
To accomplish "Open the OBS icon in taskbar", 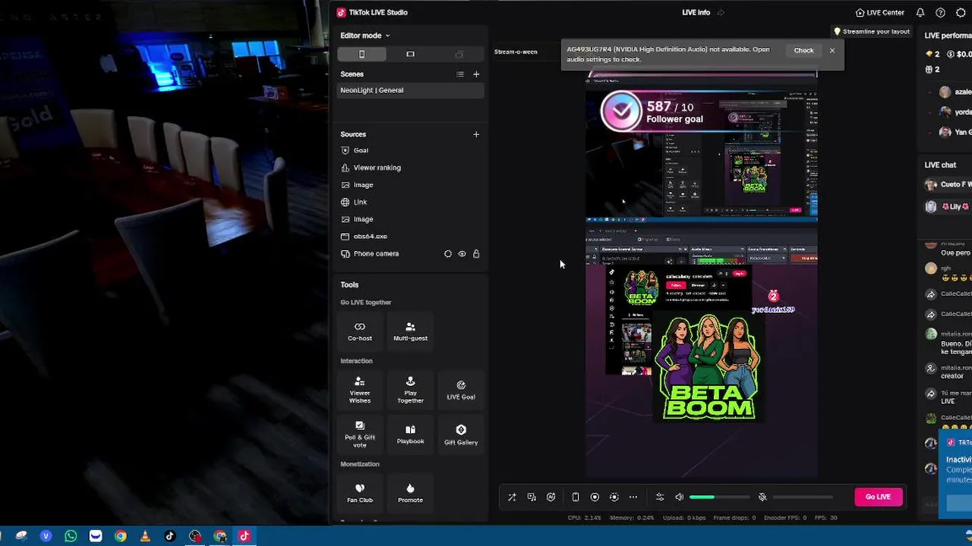I will tap(195, 536).
